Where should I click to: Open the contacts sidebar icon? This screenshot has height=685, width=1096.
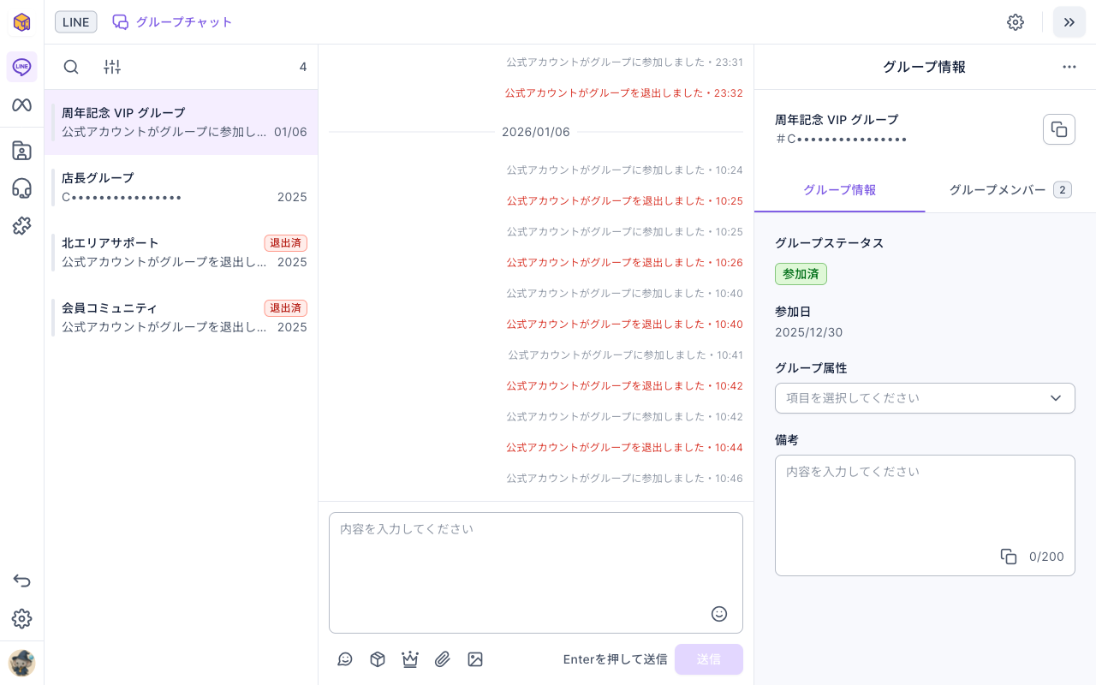tap(21, 151)
